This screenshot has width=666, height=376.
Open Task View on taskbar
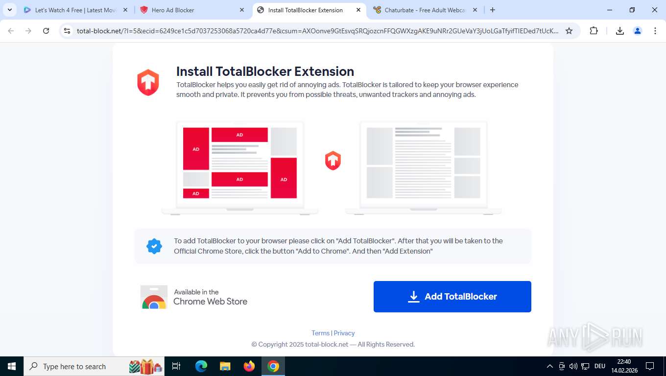[x=177, y=366]
